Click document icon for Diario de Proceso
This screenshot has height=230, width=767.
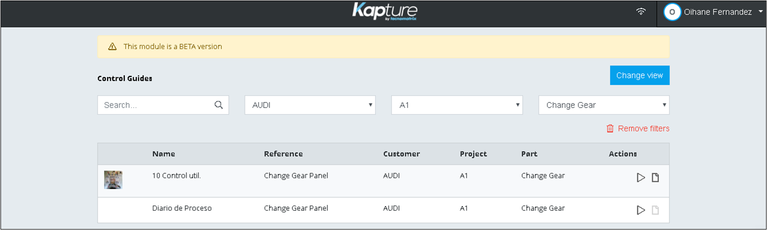pos(655,210)
